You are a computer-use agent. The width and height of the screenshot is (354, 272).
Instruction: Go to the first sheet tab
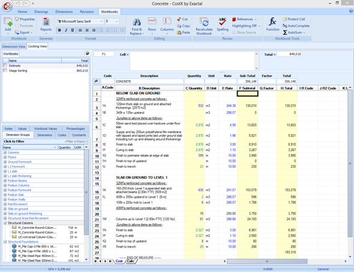point(95,261)
